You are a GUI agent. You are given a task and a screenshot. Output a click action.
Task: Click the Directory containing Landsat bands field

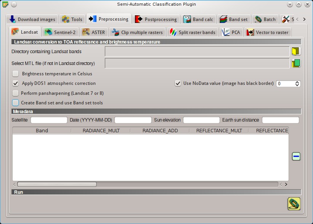tap(197, 52)
